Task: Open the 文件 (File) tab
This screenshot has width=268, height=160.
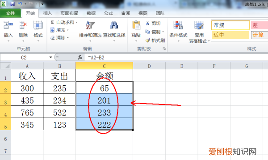Action: [10, 13]
